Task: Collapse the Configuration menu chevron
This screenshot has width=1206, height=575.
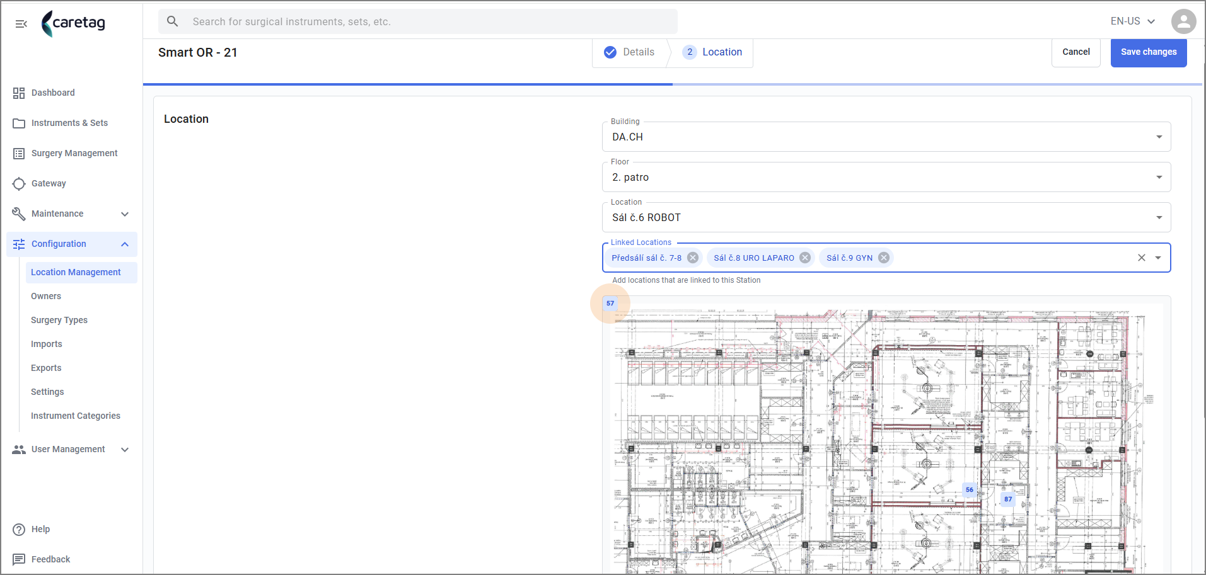Action: pos(125,244)
